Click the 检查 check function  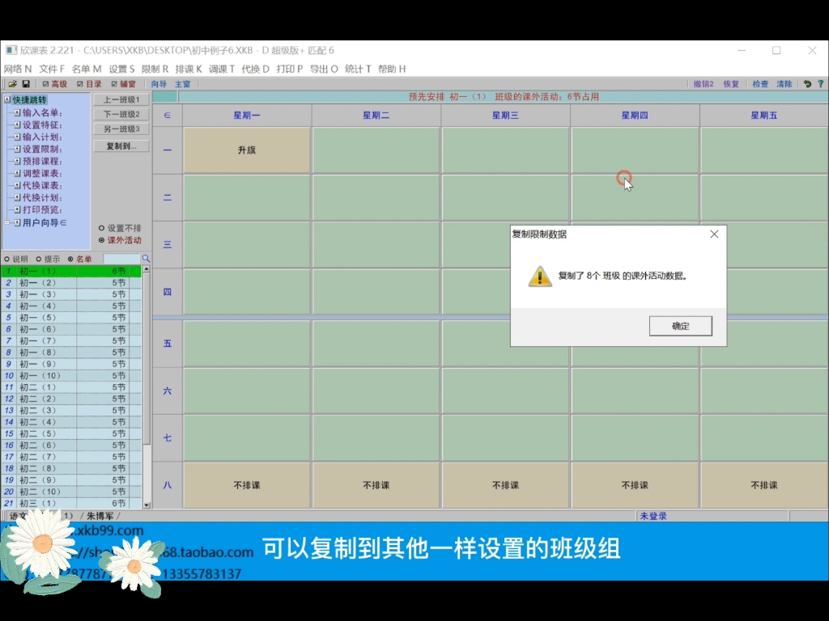[762, 83]
